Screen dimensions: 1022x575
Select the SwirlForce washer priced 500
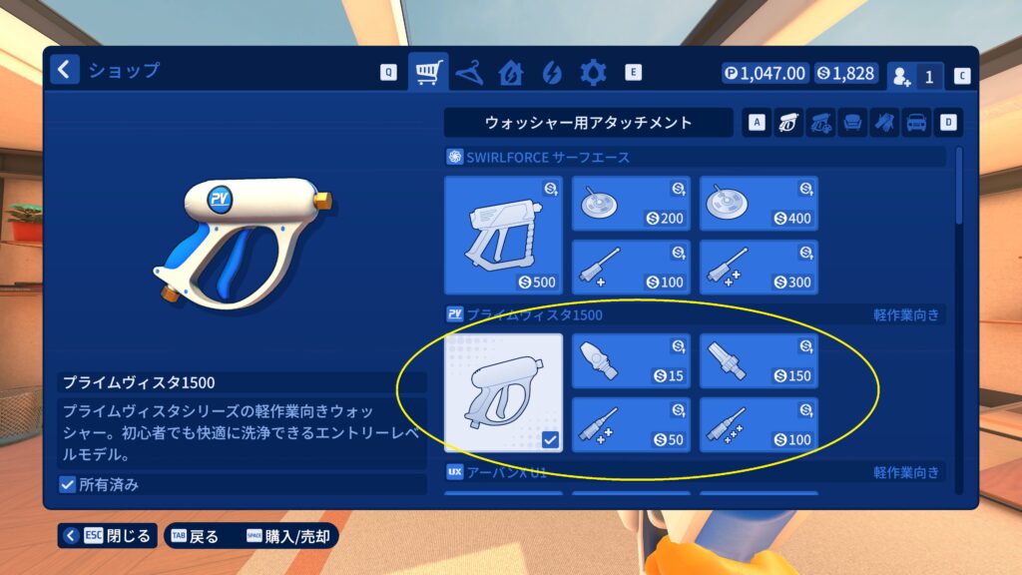(503, 236)
